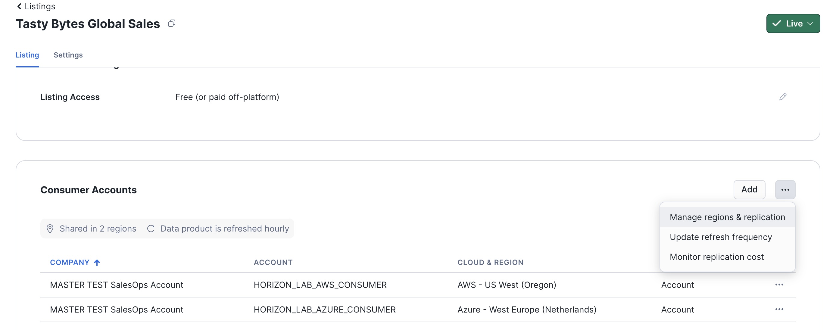The image size is (833, 330).
Task: Sort by Cloud & Region column header
Action: click(490, 263)
